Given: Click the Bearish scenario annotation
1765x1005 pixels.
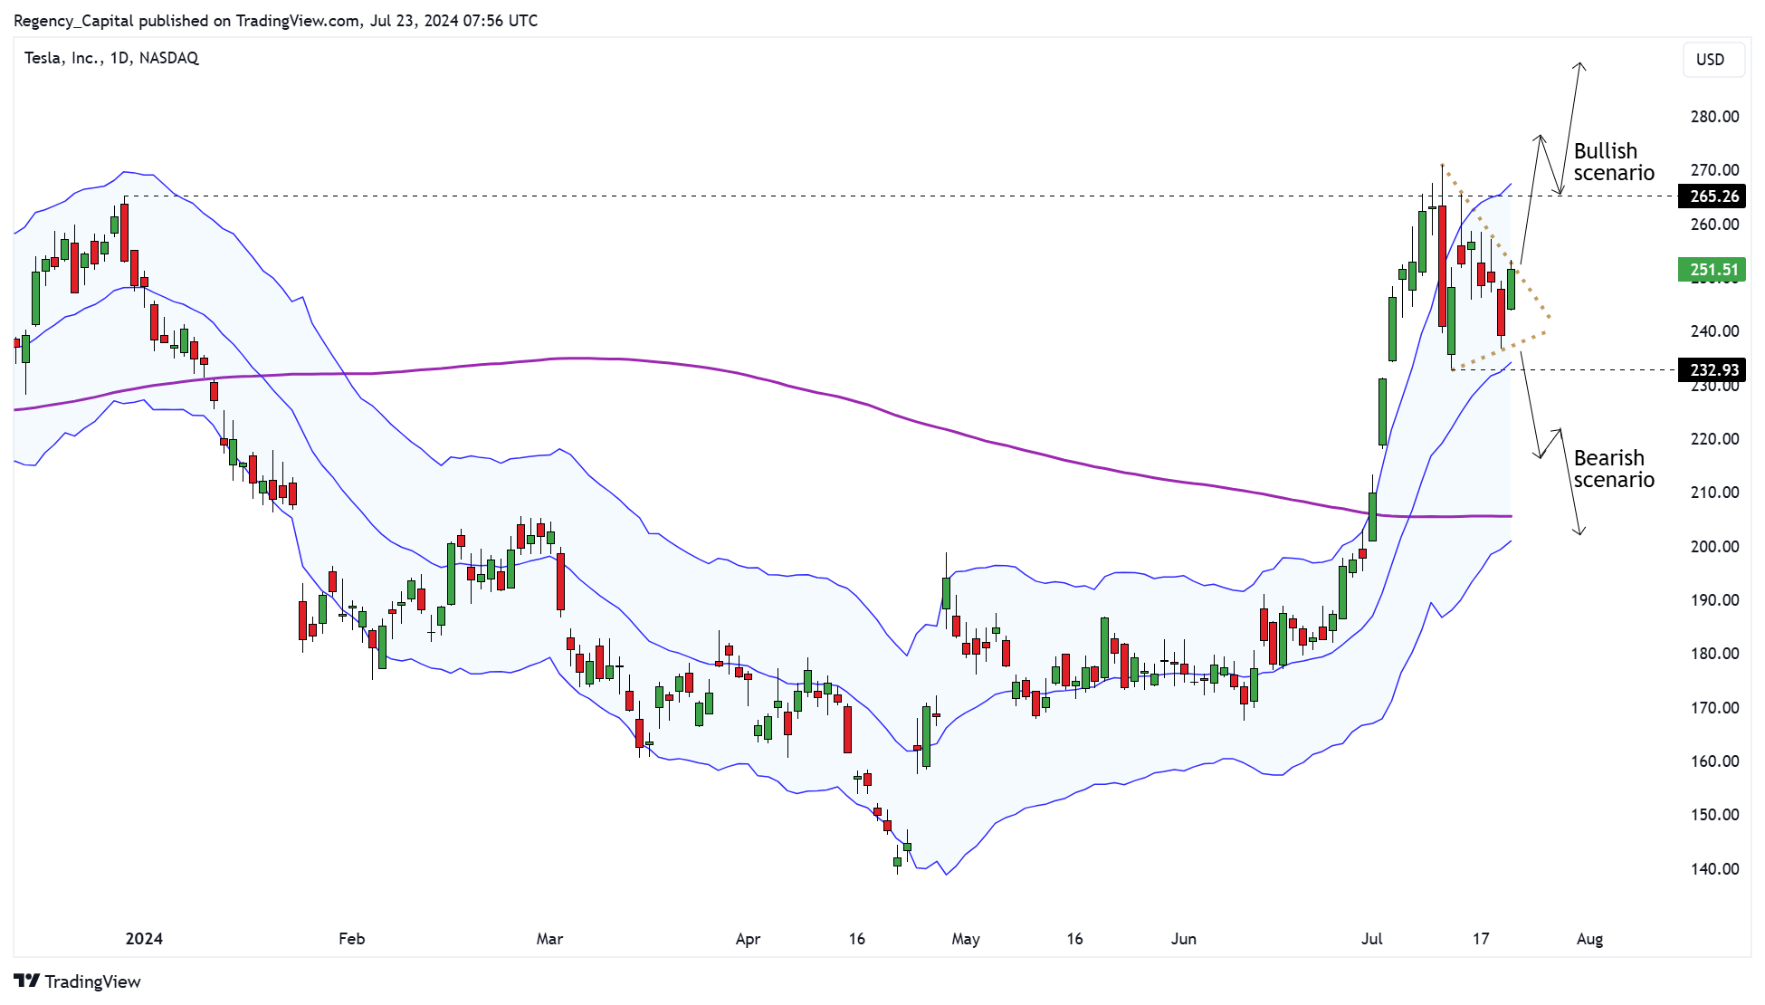Looking at the screenshot, I should tap(1614, 469).
